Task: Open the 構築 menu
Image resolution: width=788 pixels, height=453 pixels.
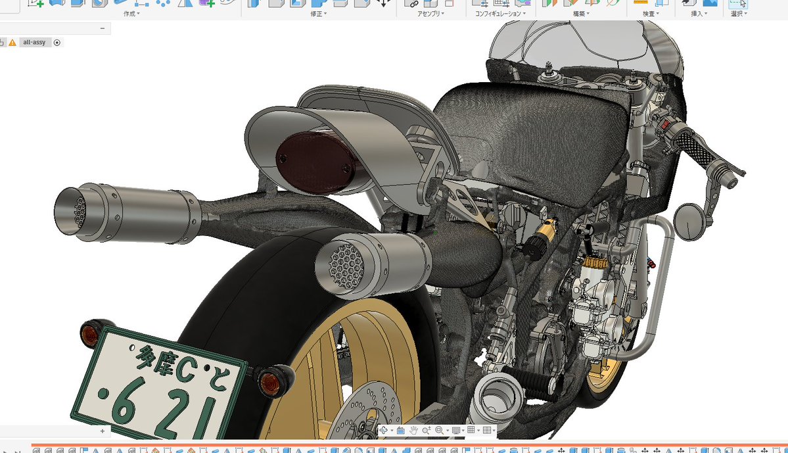Action: [582, 14]
